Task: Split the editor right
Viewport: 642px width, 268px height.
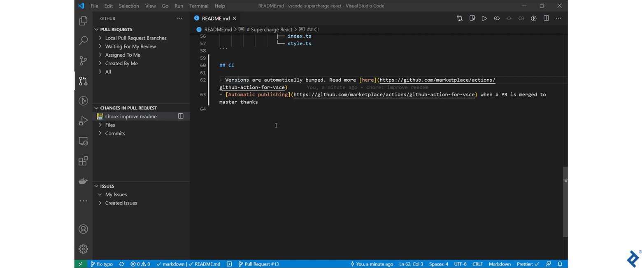Action: 546,18
